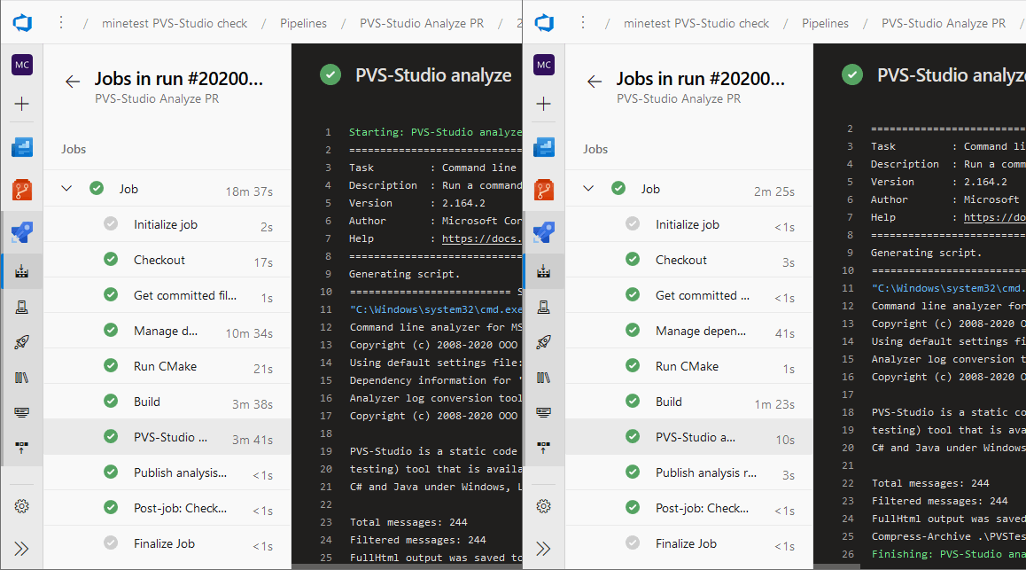
Task: Click plus icon in left sidebar
Action: pos(21,104)
